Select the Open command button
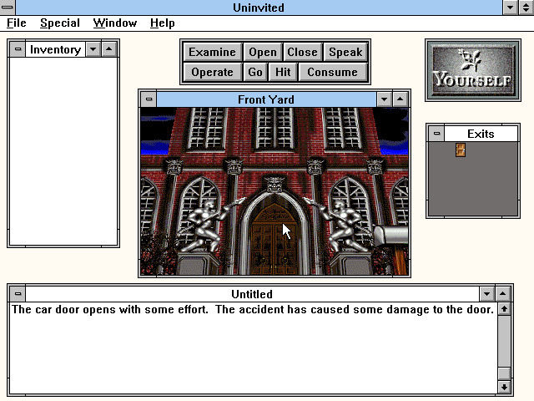 263,52
